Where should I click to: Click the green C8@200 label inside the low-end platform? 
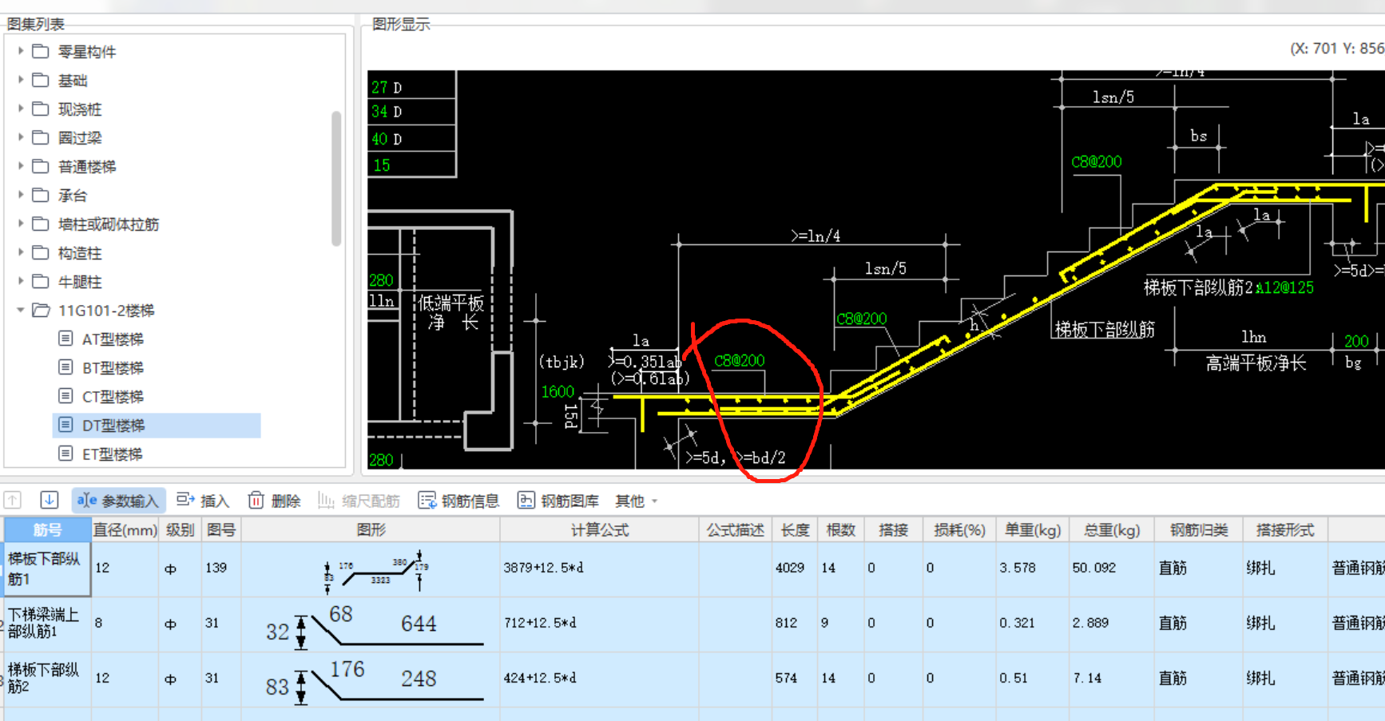[739, 361]
